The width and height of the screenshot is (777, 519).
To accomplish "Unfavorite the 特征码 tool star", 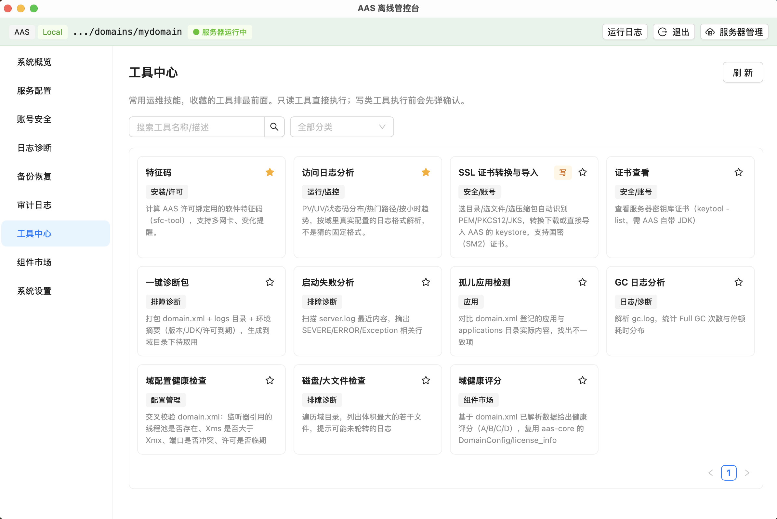I will (270, 172).
